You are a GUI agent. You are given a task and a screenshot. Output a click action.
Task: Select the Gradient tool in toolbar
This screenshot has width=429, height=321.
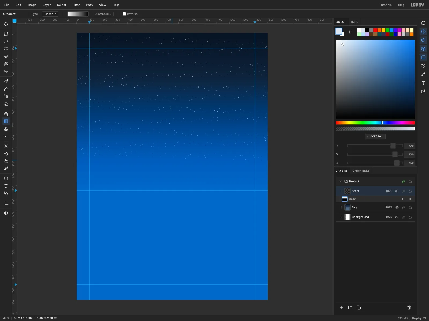6,121
